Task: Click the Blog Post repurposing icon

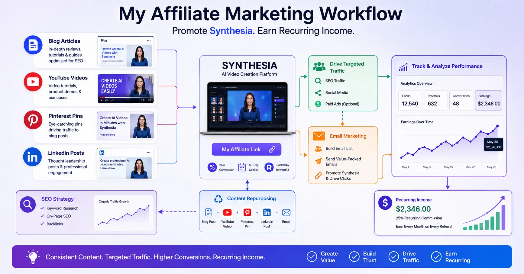Action: click(x=209, y=212)
